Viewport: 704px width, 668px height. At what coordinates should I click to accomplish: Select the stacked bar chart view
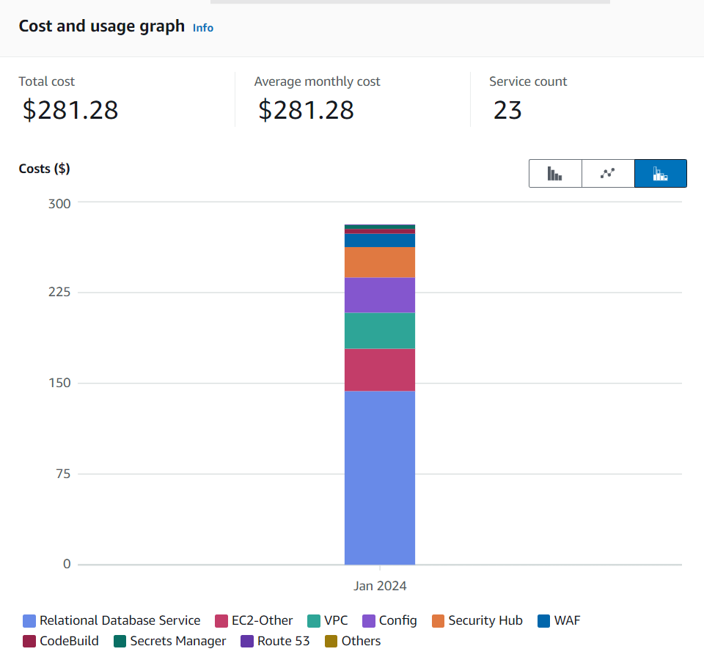tap(660, 174)
